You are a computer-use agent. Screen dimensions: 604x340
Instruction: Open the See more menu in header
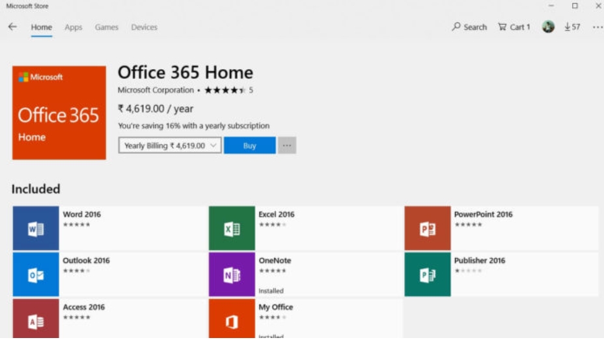[x=597, y=27]
